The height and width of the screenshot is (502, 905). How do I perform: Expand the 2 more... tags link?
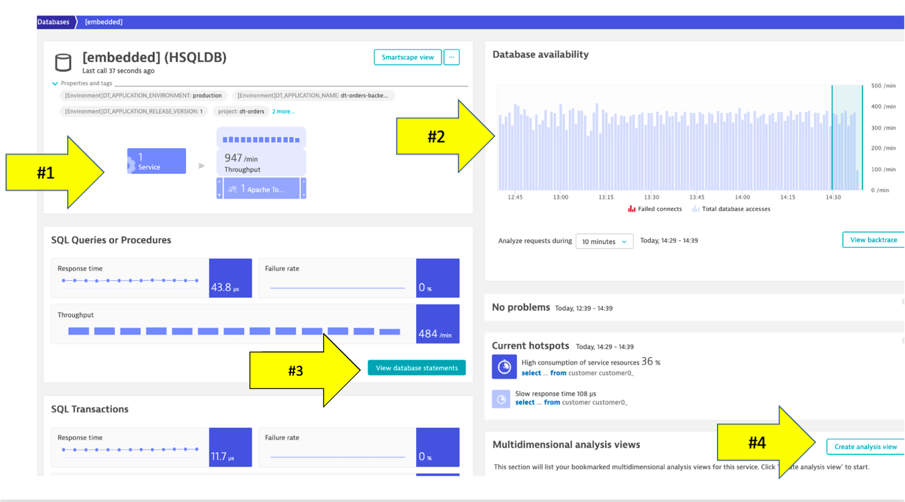(283, 111)
